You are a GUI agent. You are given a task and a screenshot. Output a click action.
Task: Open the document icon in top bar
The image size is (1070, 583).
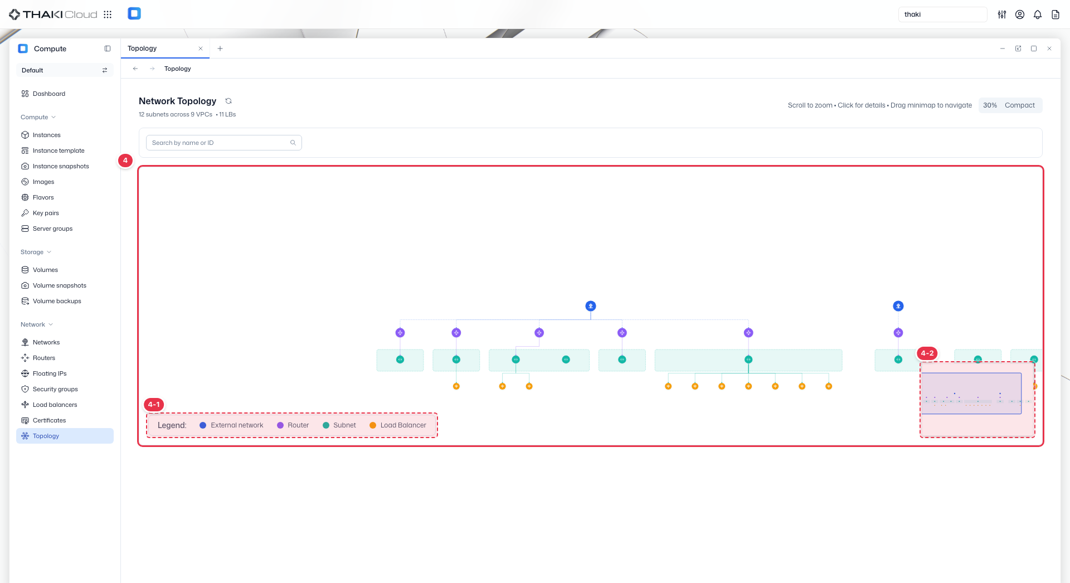click(x=1056, y=14)
